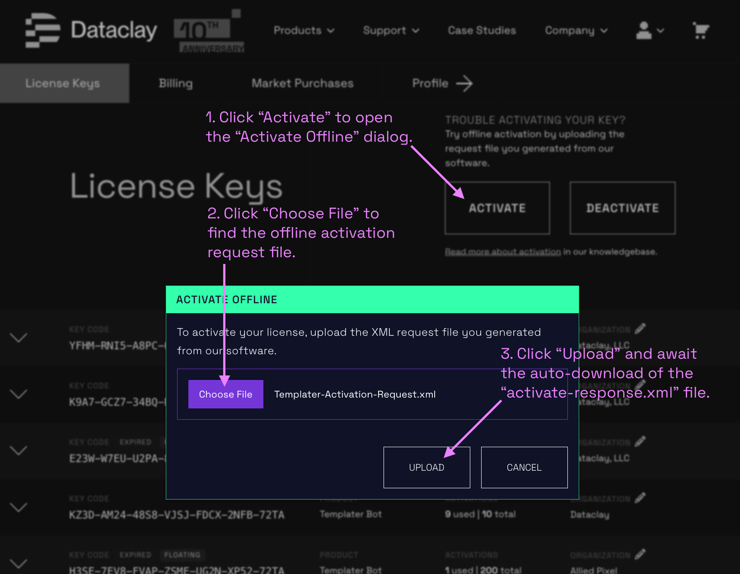Edit organization for the E23W-W7EU key
Viewport: 740px width, 574px height.
640,442
